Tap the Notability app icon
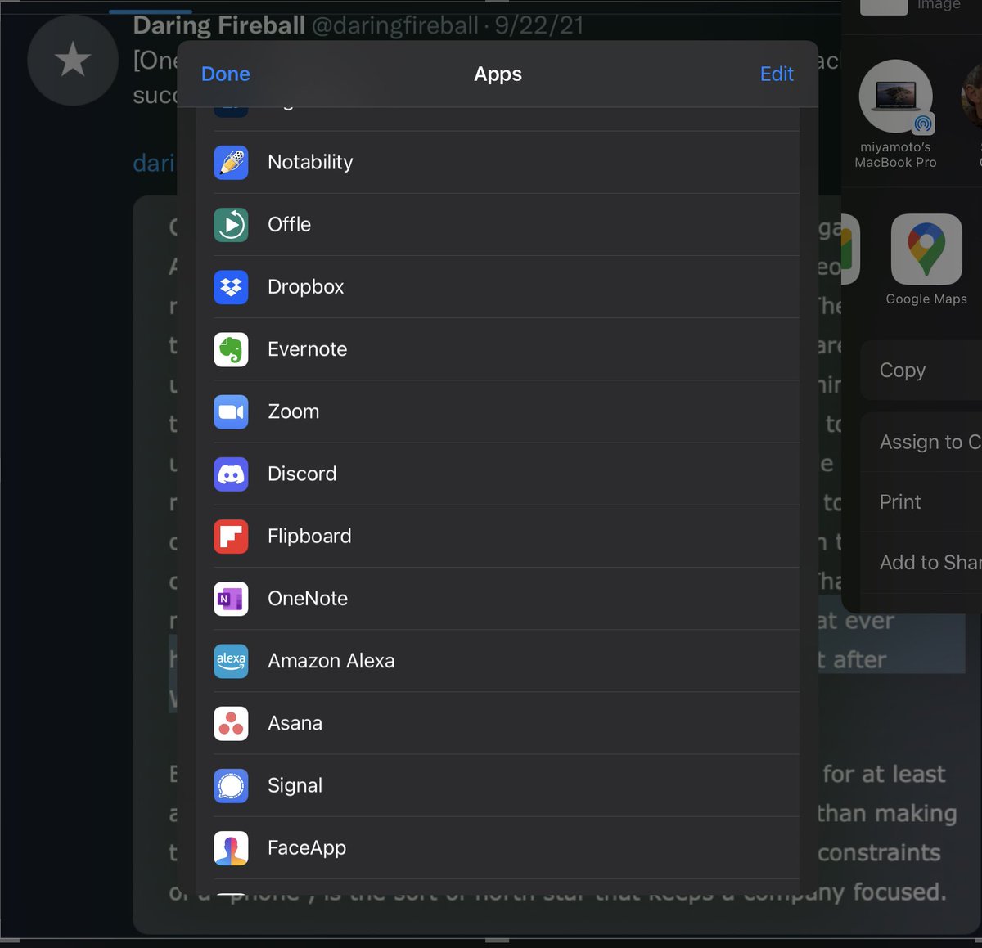982x948 pixels. point(231,162)
